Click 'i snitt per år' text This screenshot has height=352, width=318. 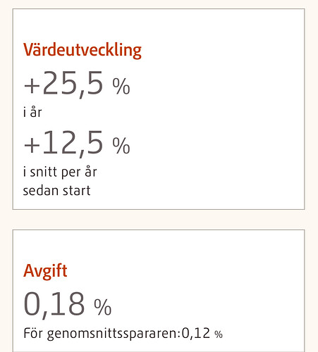[x=60, y=172]
